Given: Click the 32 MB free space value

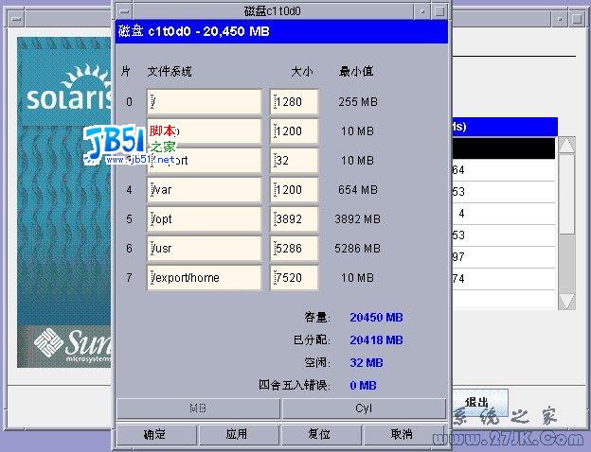Looking at the screenshot, I should 366,363.
